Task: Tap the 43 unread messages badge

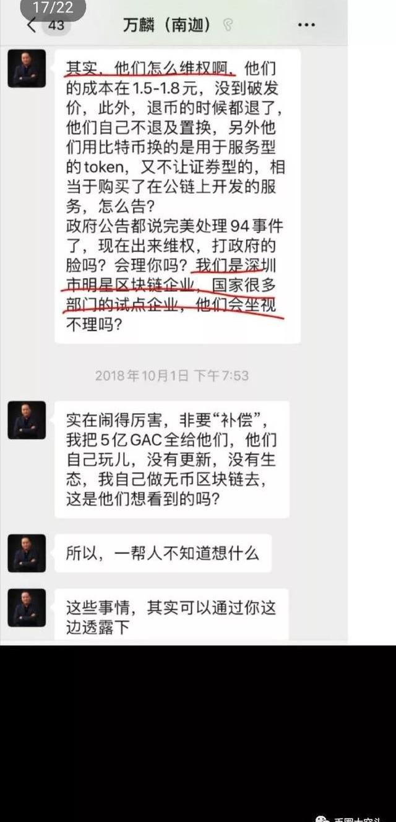Action: click(56, 25)
